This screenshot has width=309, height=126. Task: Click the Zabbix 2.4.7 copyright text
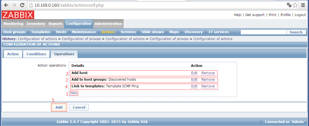tap(102, 122)
